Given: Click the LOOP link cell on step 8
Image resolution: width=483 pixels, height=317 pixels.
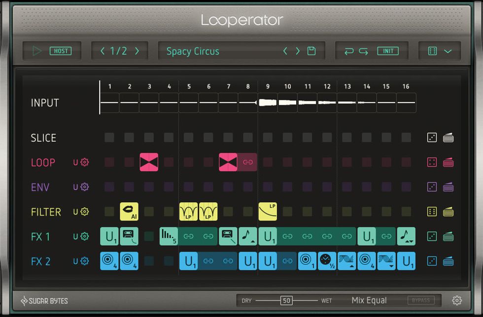Looking at the screenshot, I should pyautogui.click(x=247, y=162).
